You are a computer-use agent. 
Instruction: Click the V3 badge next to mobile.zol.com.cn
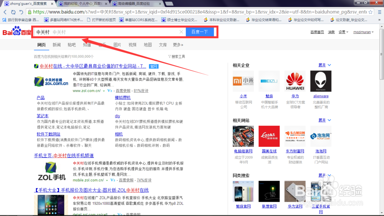(x=113, y=180)
